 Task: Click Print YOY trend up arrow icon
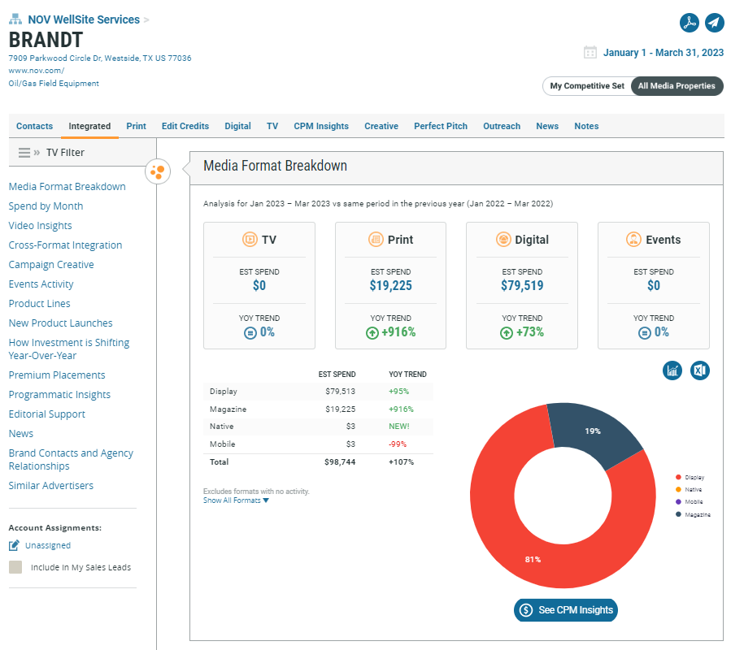(372, 333)
